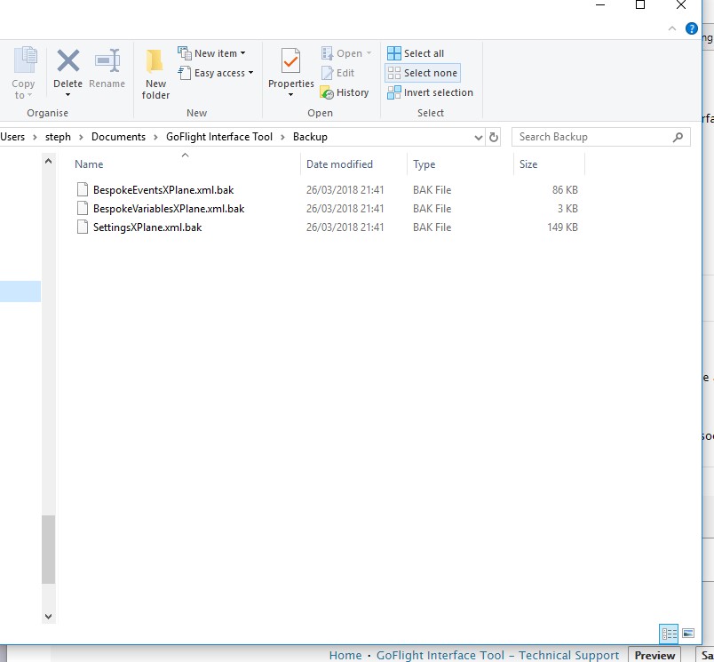Refresh the Backup folder view

494,137
